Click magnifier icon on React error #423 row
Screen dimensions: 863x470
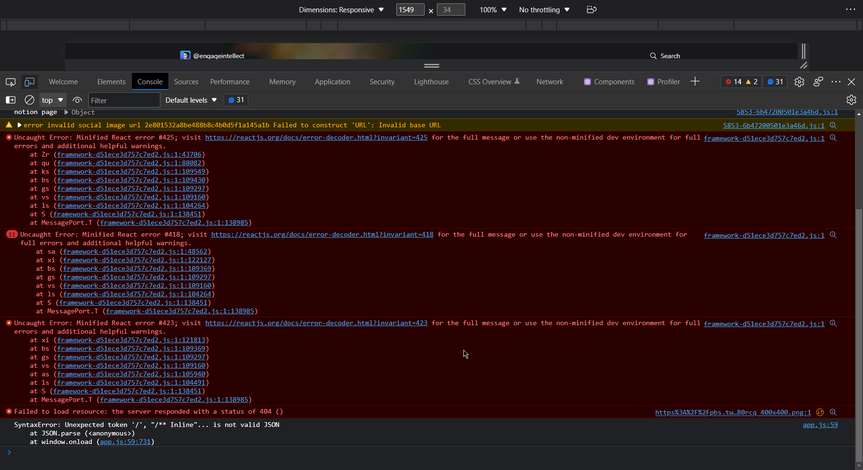pos(833,323)
